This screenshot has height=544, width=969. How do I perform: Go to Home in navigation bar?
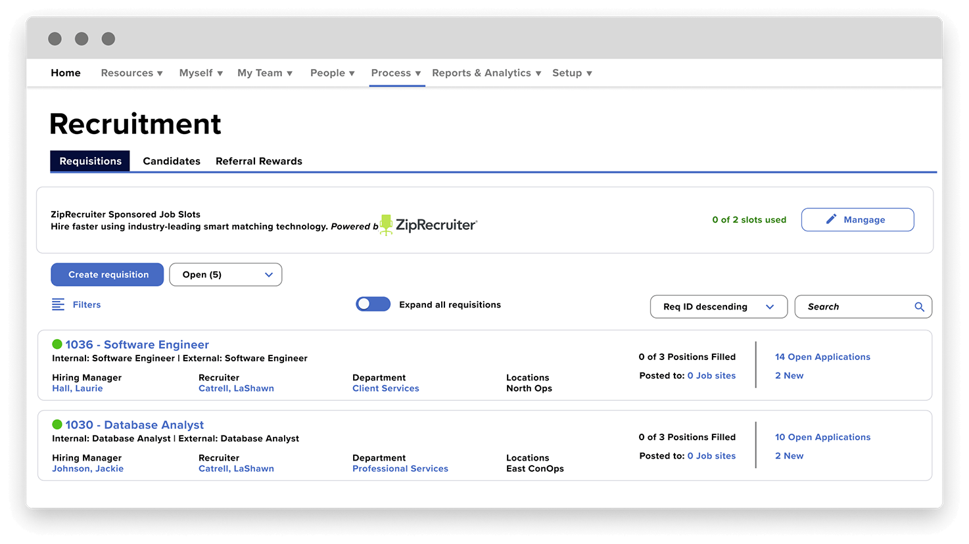pos(66,73)
